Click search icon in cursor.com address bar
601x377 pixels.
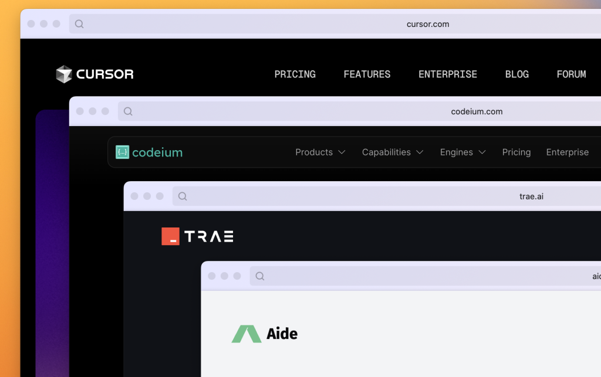(x=79, y=24)
